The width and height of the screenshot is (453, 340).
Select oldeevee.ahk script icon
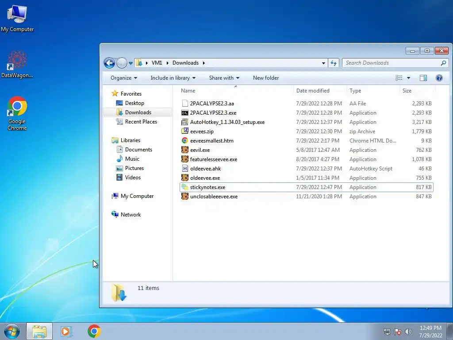[185, 168]
